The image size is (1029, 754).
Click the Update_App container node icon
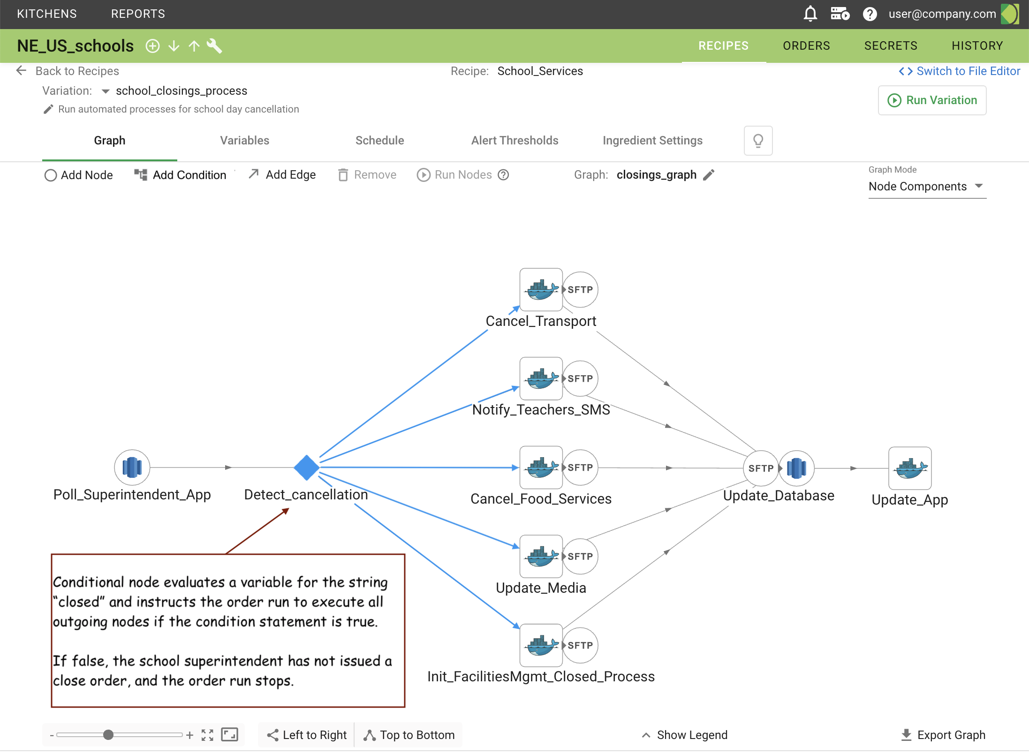point(909,468)
